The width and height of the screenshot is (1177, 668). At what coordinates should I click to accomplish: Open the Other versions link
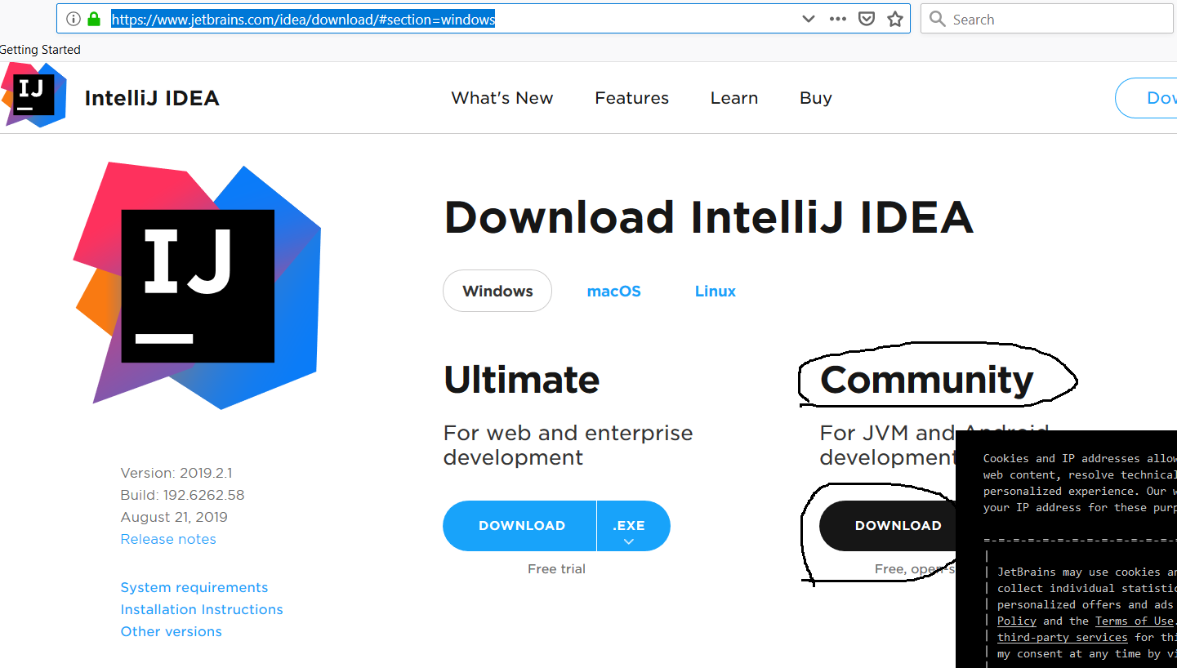172,631
